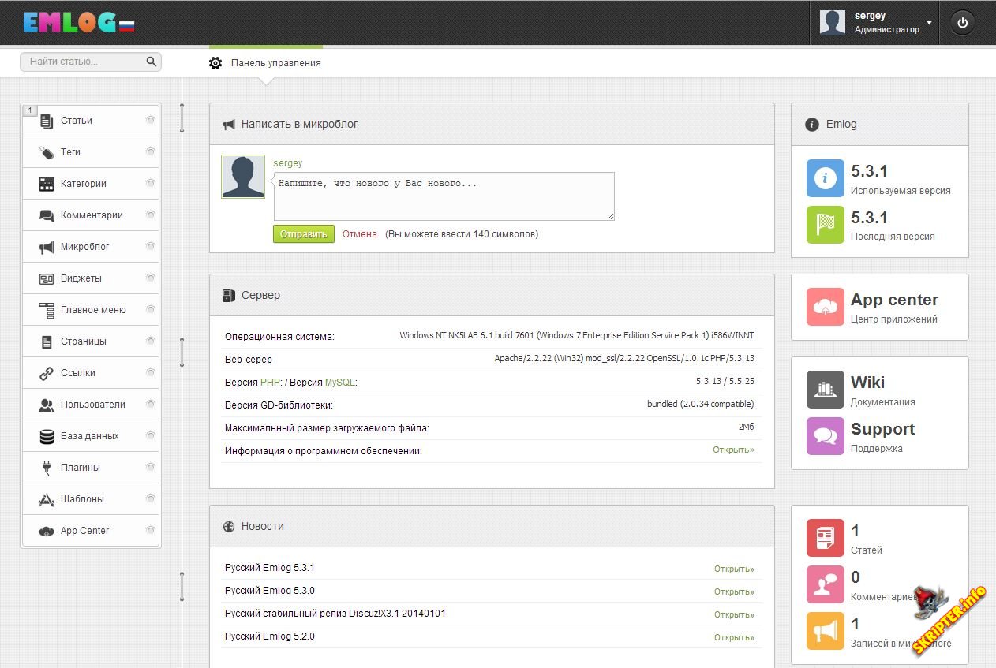Open software information via Открыть link
The image size is (996, 668).
(733, 450)
